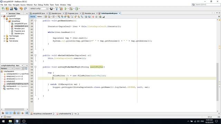Screen dimensions: 221x124
Task: Click the Clean and Build Project icon
Action: (61, 9)
